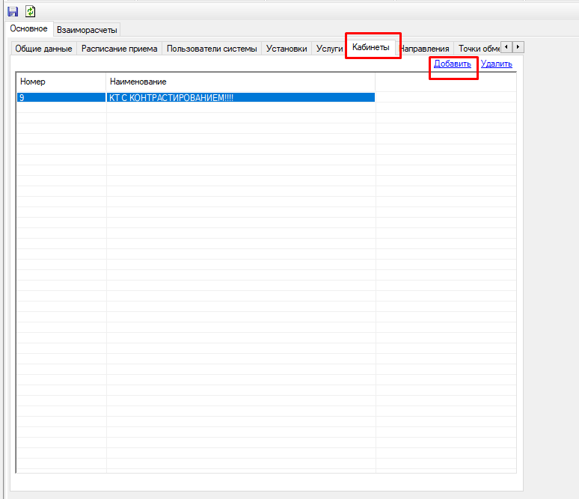579x499 pixels.
Task: Switch to the Установки tab
Action: click(x=287, y=49)
